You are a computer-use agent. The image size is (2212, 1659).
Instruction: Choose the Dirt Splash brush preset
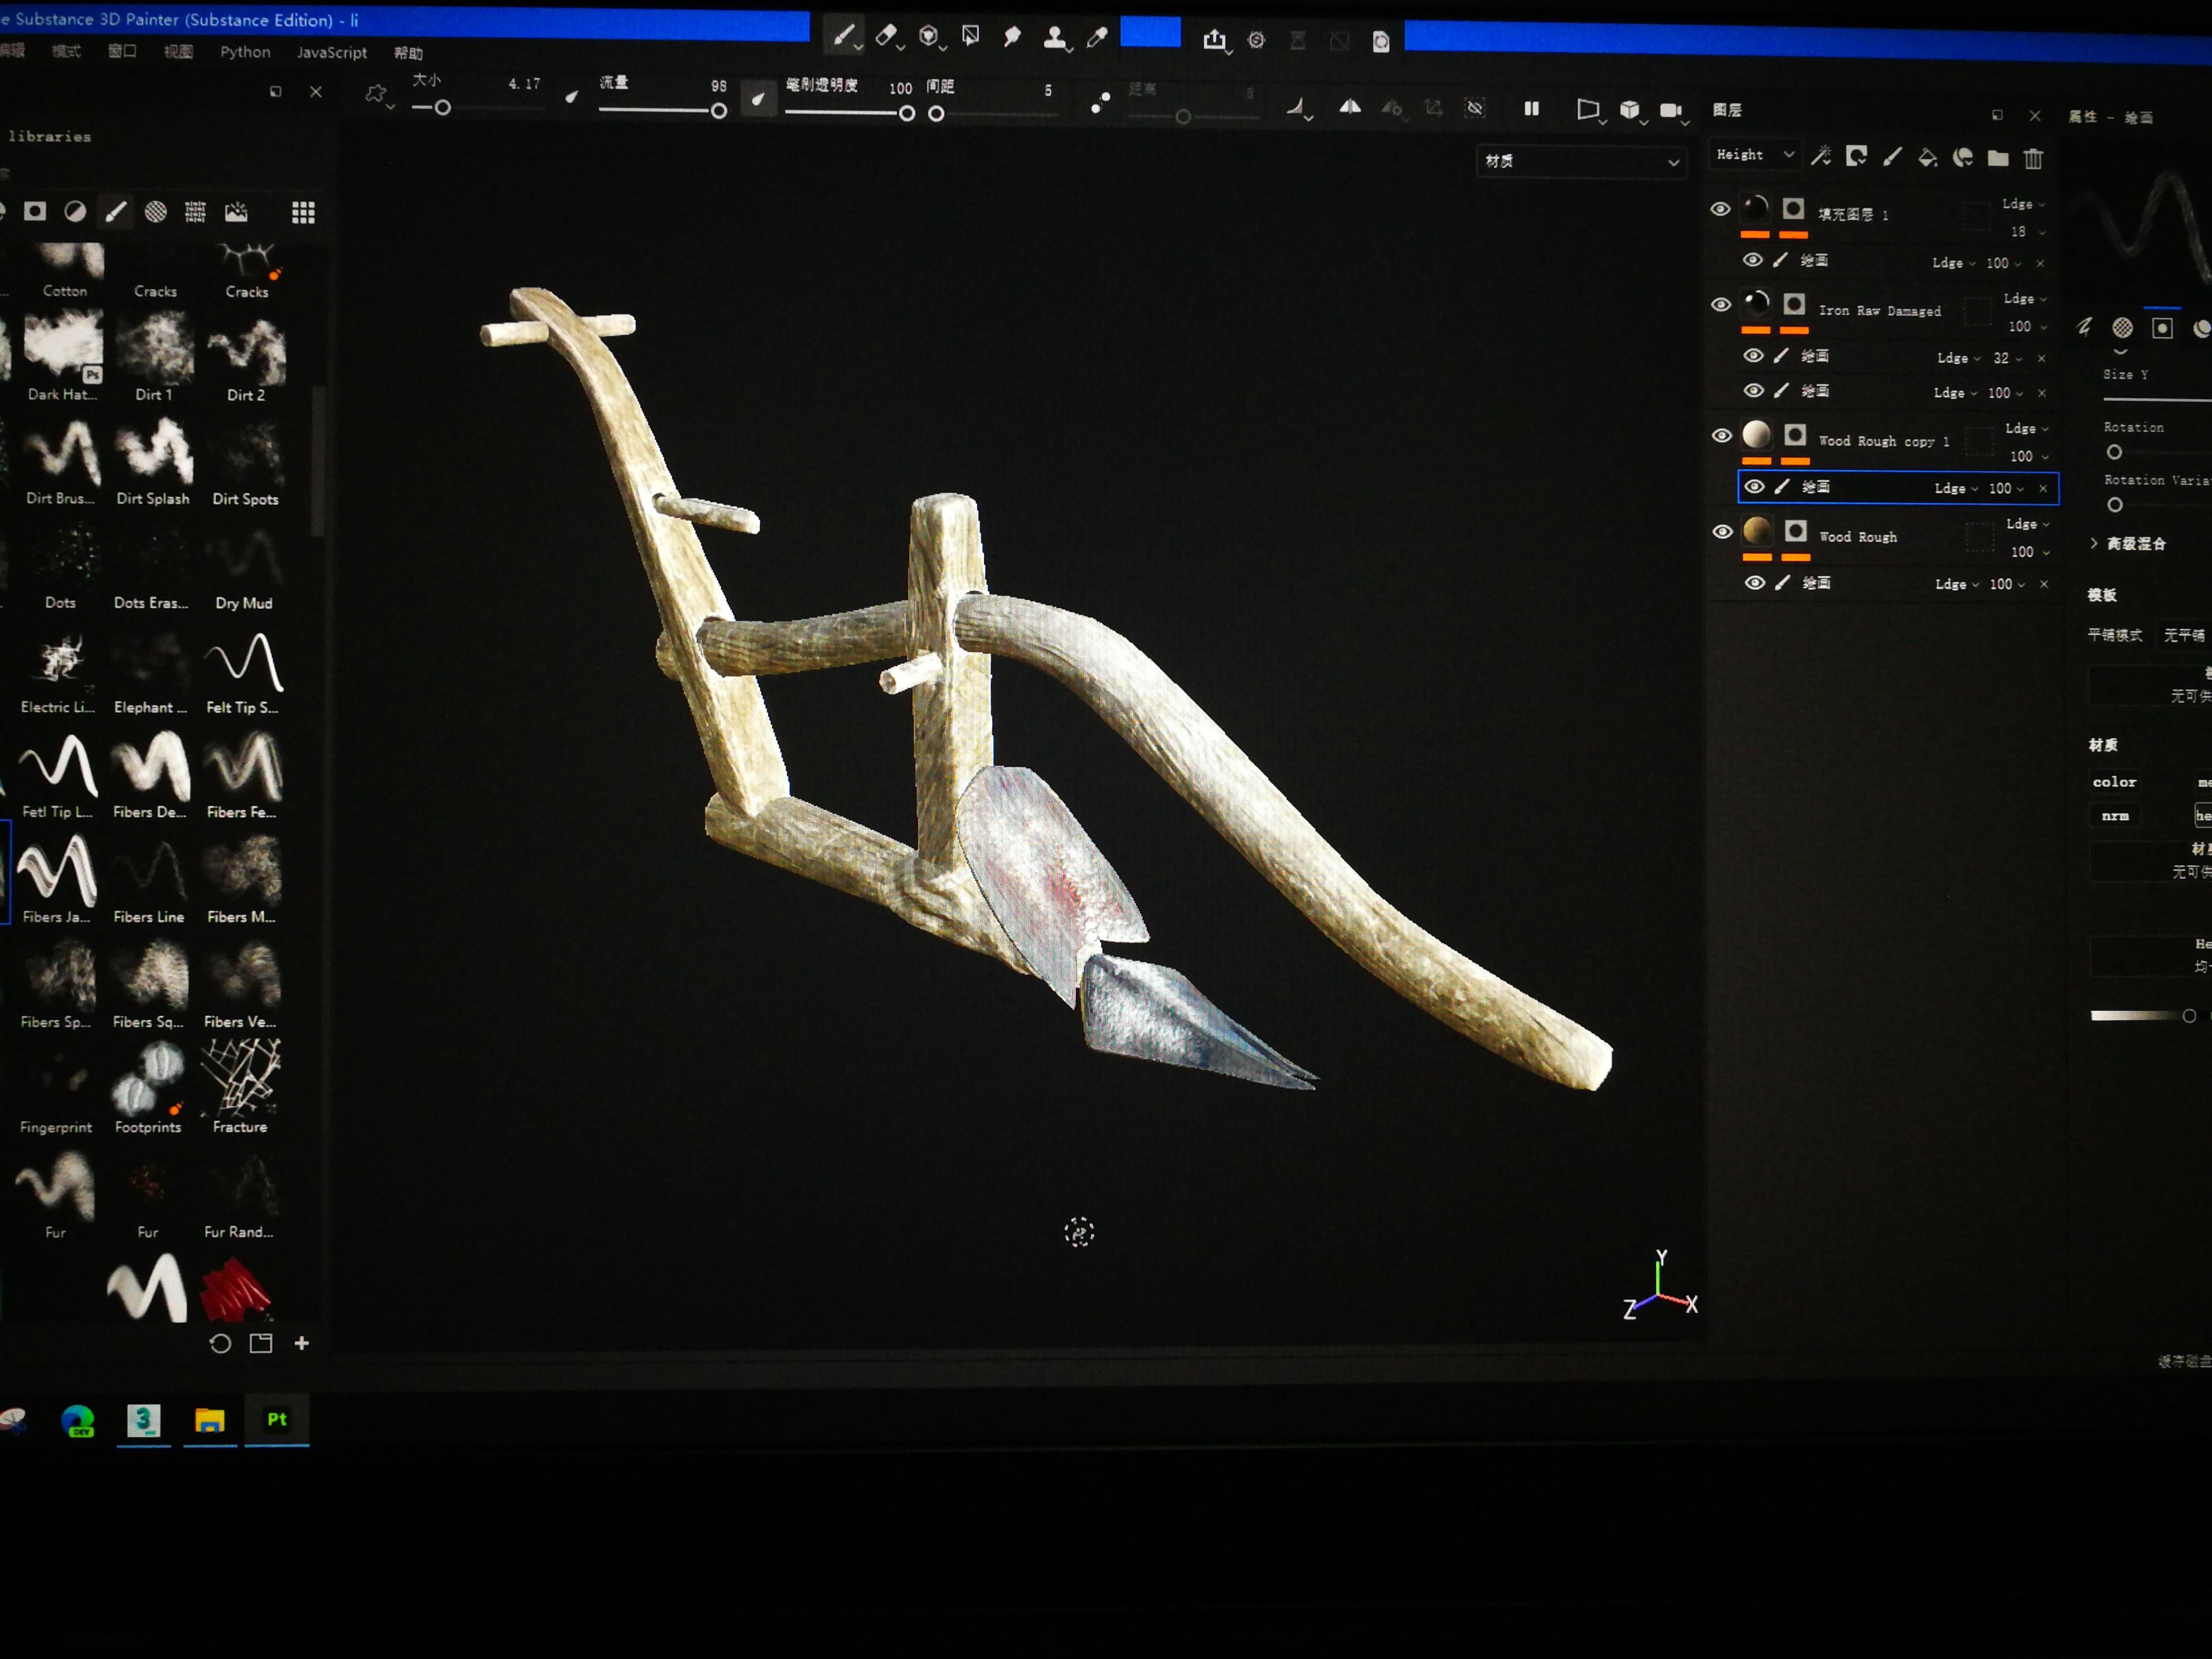click(153, 456)
